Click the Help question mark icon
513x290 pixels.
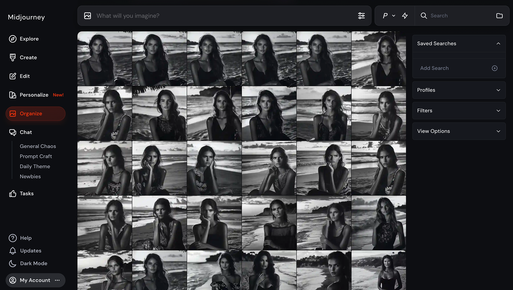13,238
